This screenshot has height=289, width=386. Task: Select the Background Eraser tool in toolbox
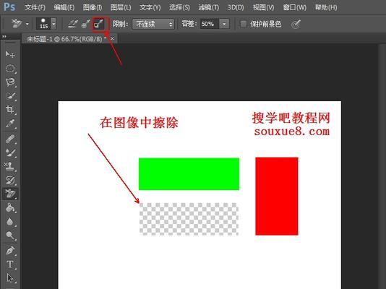(10, 194)
